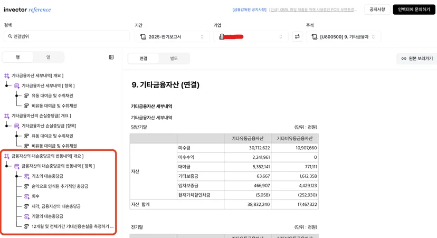Screen dimensions: 437x238
Task: Click icon beside 기말의 대손충당금
Action: [27, 216]
